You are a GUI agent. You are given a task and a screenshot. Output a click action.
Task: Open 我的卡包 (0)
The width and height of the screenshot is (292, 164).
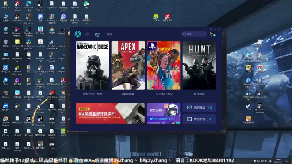coord(199,119)
